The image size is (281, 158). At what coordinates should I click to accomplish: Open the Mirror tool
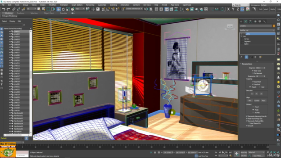[x=146, y=9]
